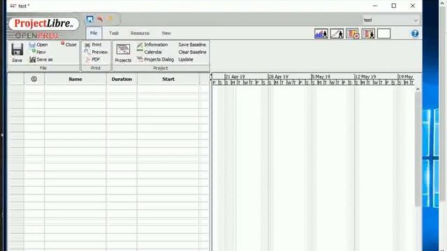Show the resource histogram view icon
Screen dimensions: 447x251
coord(321,33)
